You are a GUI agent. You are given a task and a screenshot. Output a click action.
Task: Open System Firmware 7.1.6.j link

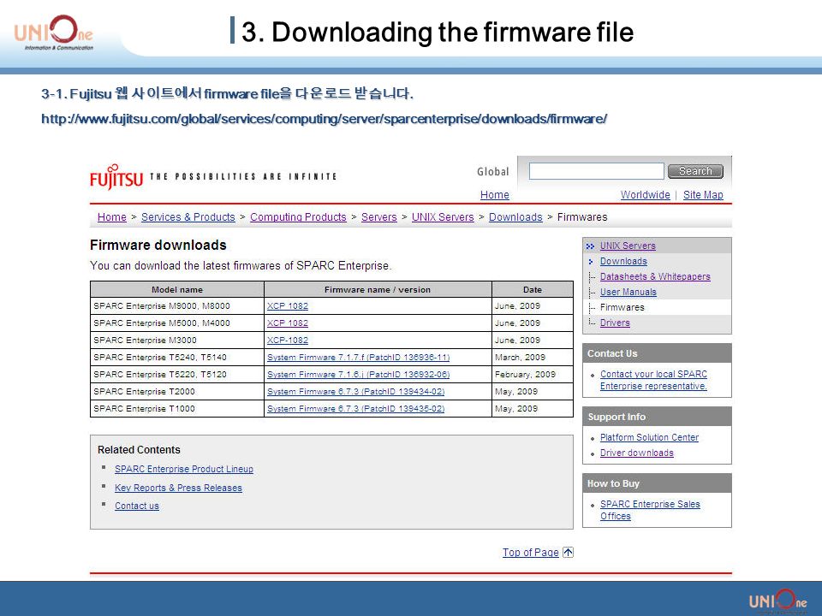pos(358,375)
